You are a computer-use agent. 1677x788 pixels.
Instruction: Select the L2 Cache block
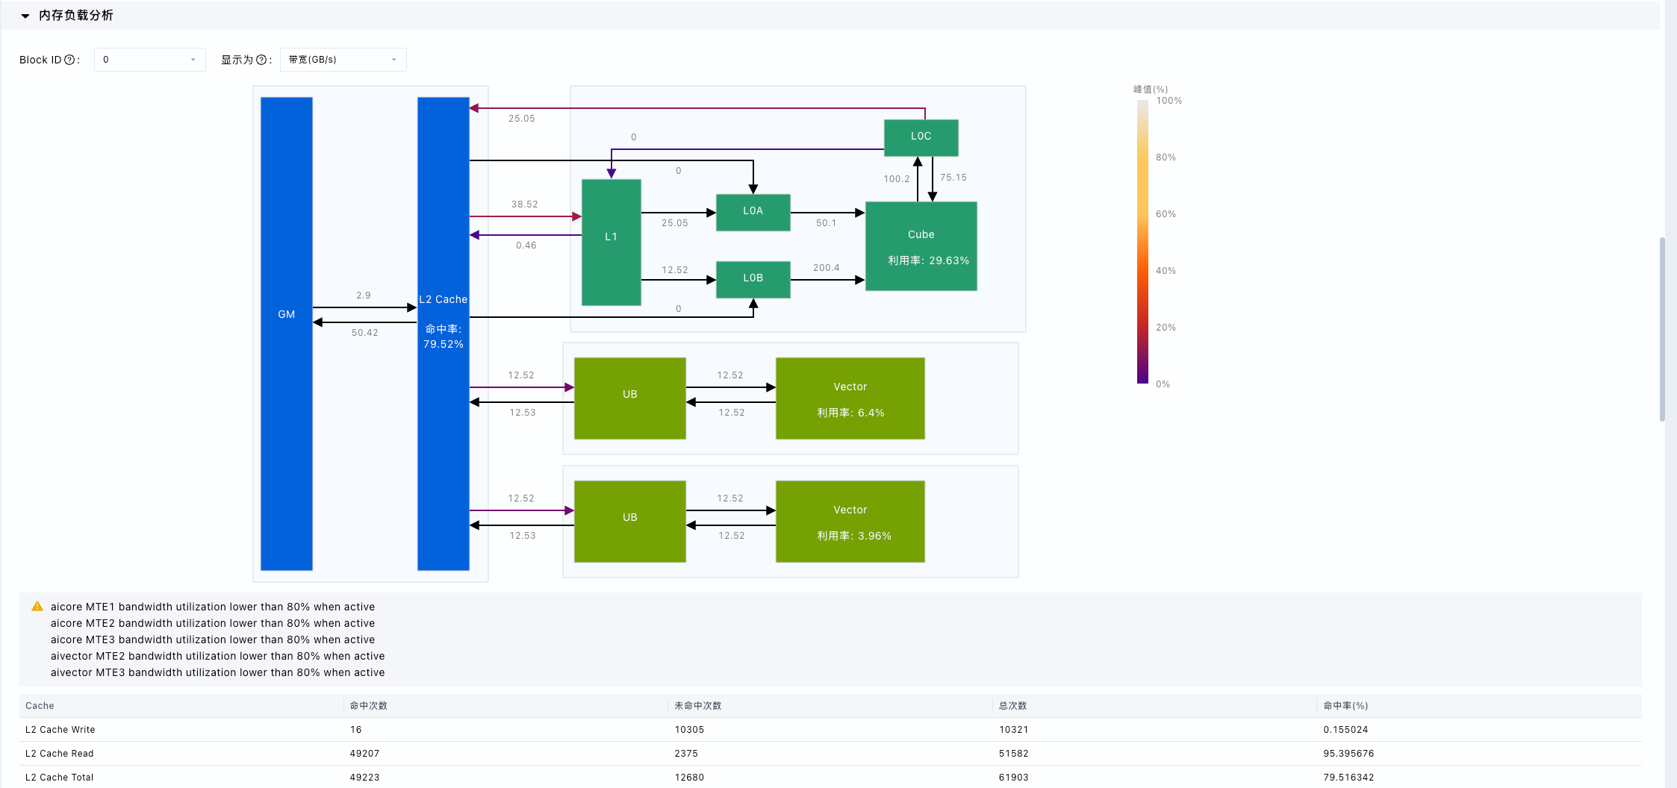[444, 334]
